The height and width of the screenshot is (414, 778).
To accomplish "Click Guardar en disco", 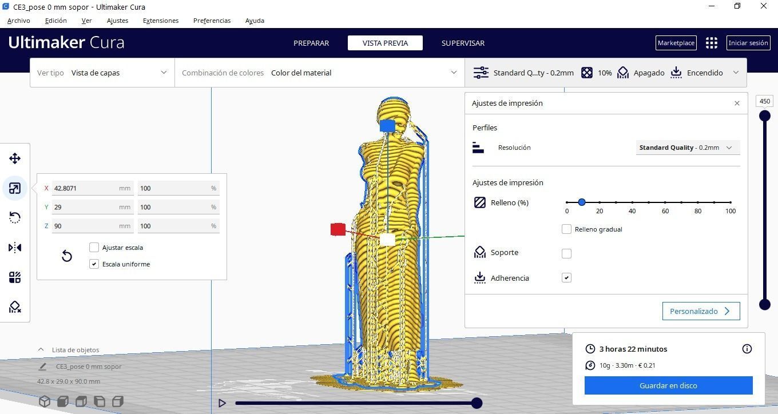I will pyautogui.click(x=668, y=385).
